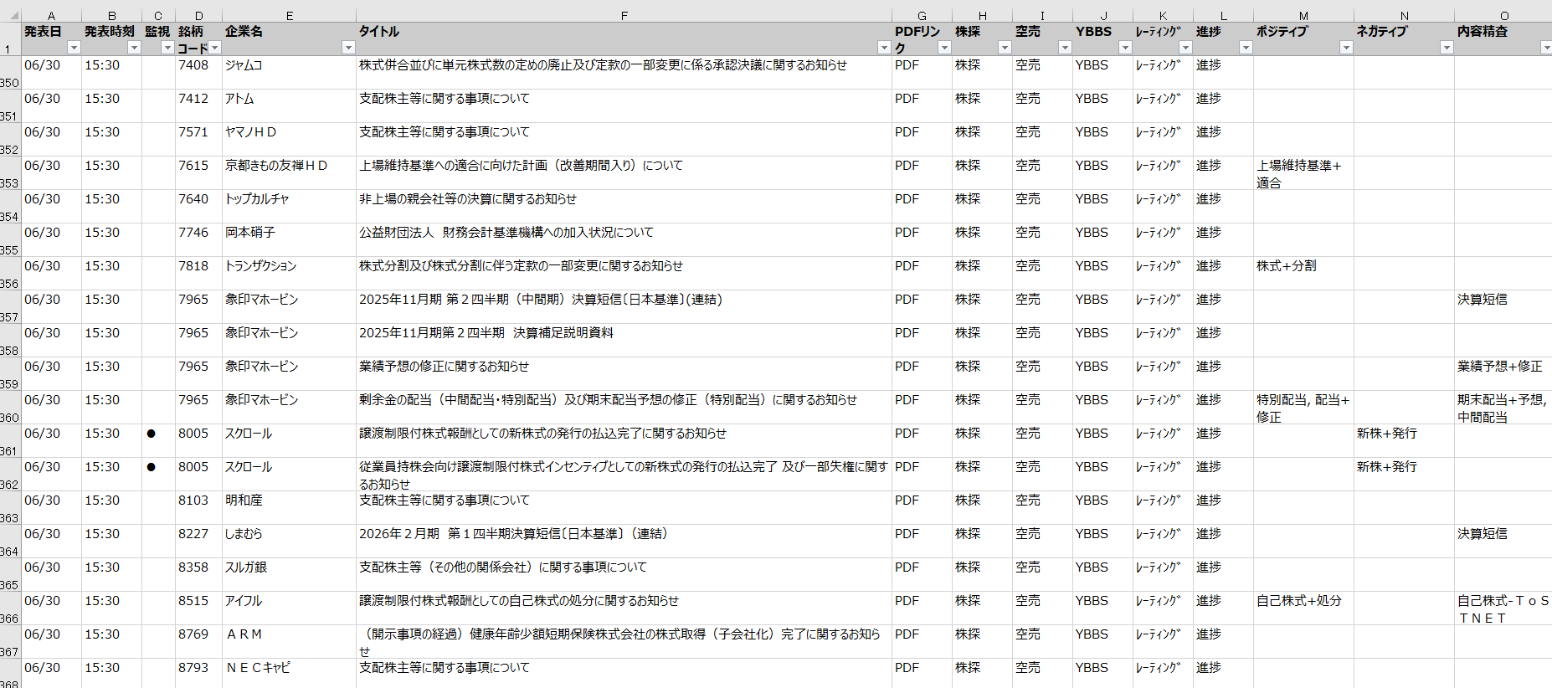Screen dimensions: 1552x688
Task: Select column O header
Action: point(1503,16)
